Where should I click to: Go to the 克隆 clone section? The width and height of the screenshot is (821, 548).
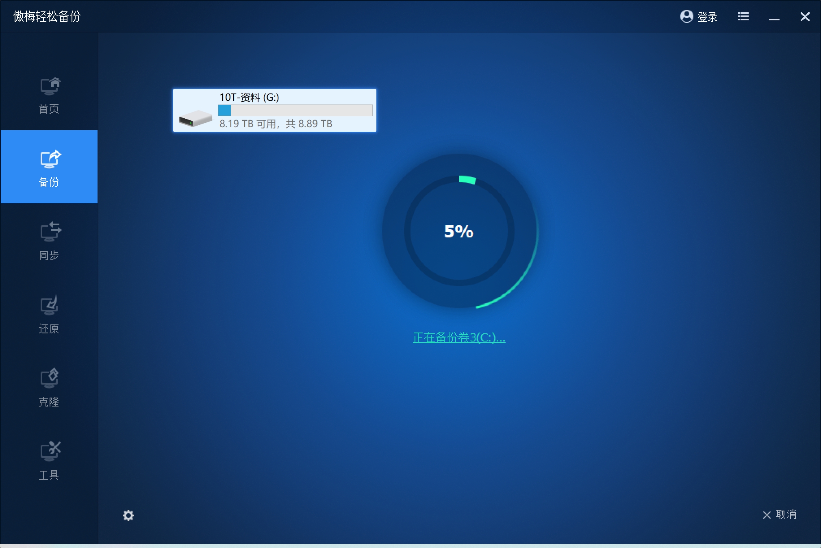pyautogui.click(x=49, y=387)
